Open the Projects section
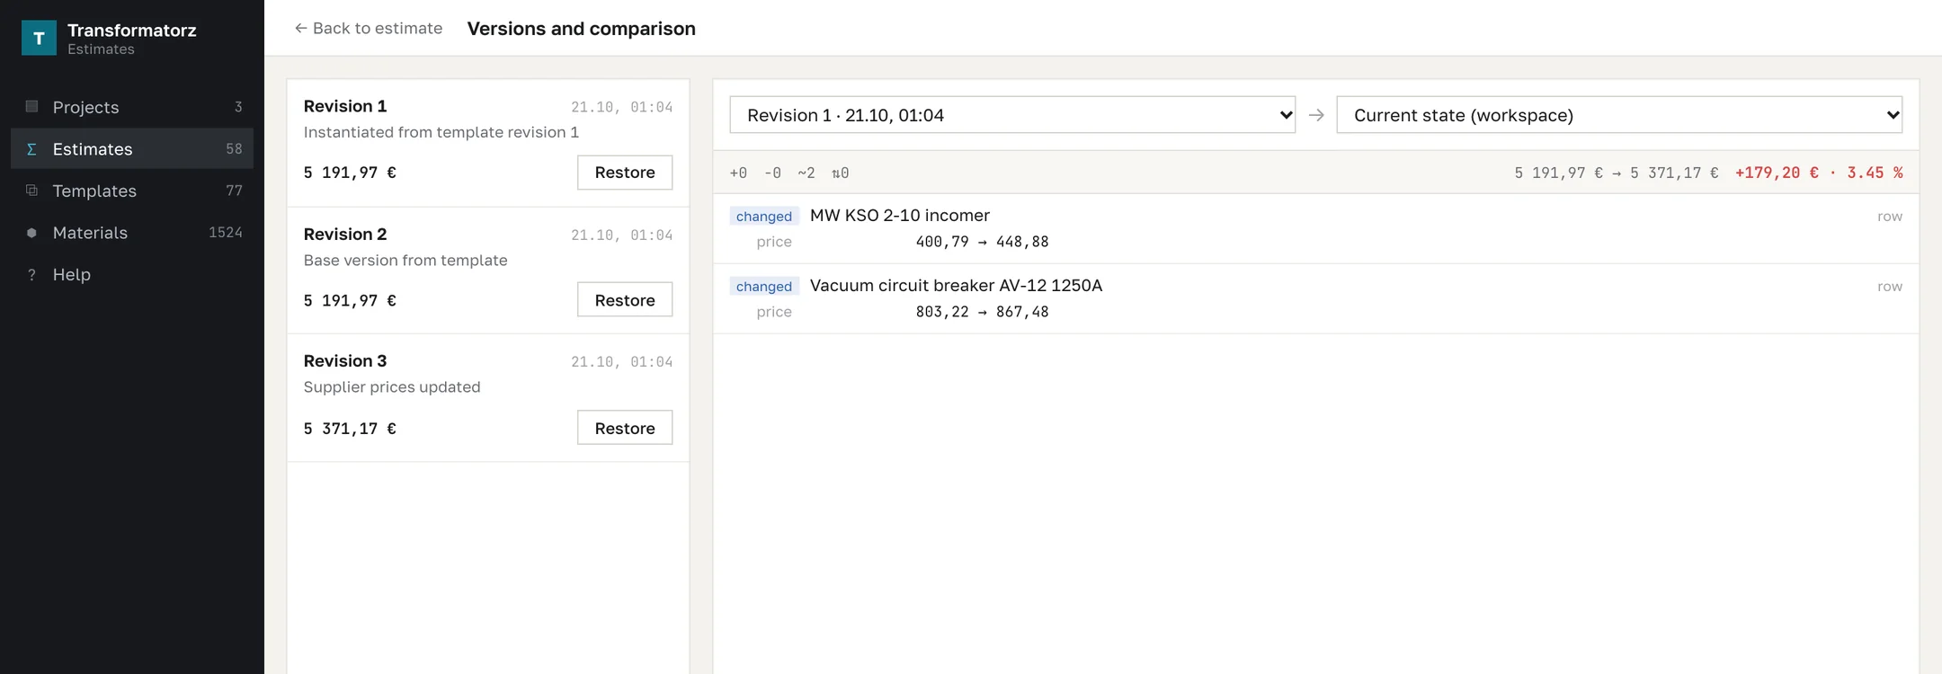This screenshot has width=1942, height=674. 132,107
